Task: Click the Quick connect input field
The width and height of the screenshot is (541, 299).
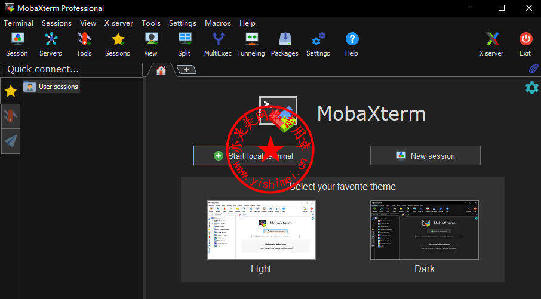Action: click(72, 69)
